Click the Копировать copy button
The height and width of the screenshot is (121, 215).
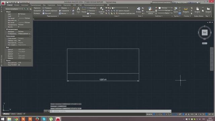(37, 10)
